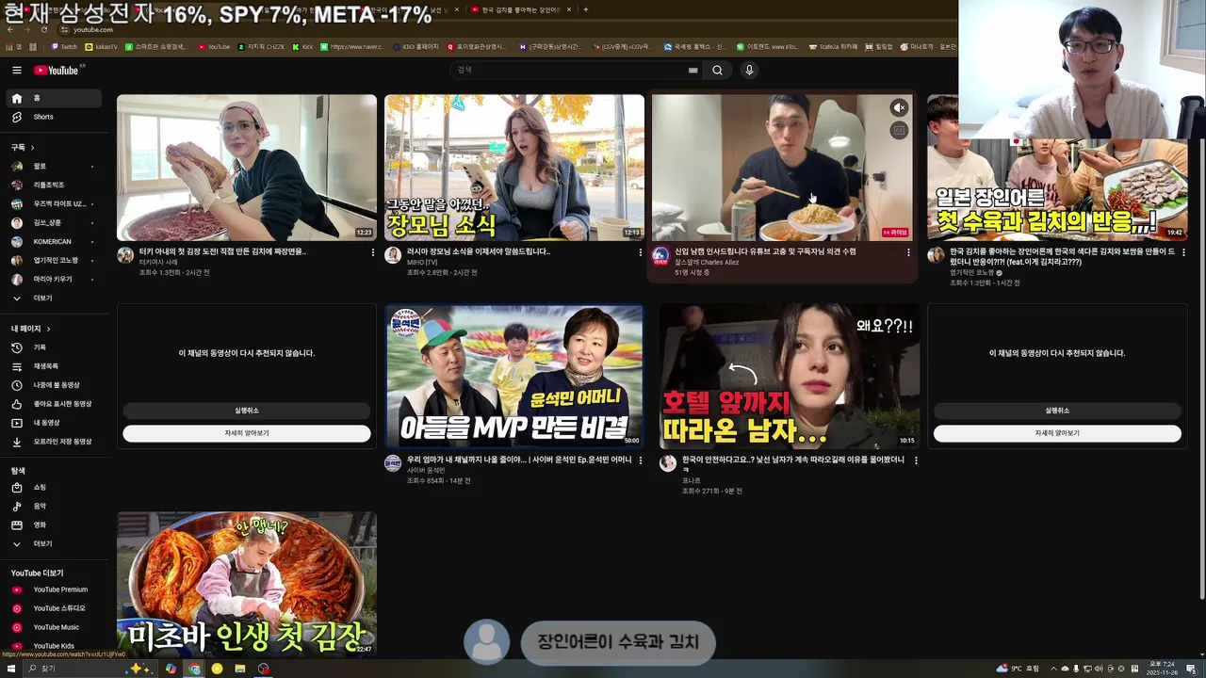Reload the page with refresh icon
The image size is (1206, 678).
point(43,30)
